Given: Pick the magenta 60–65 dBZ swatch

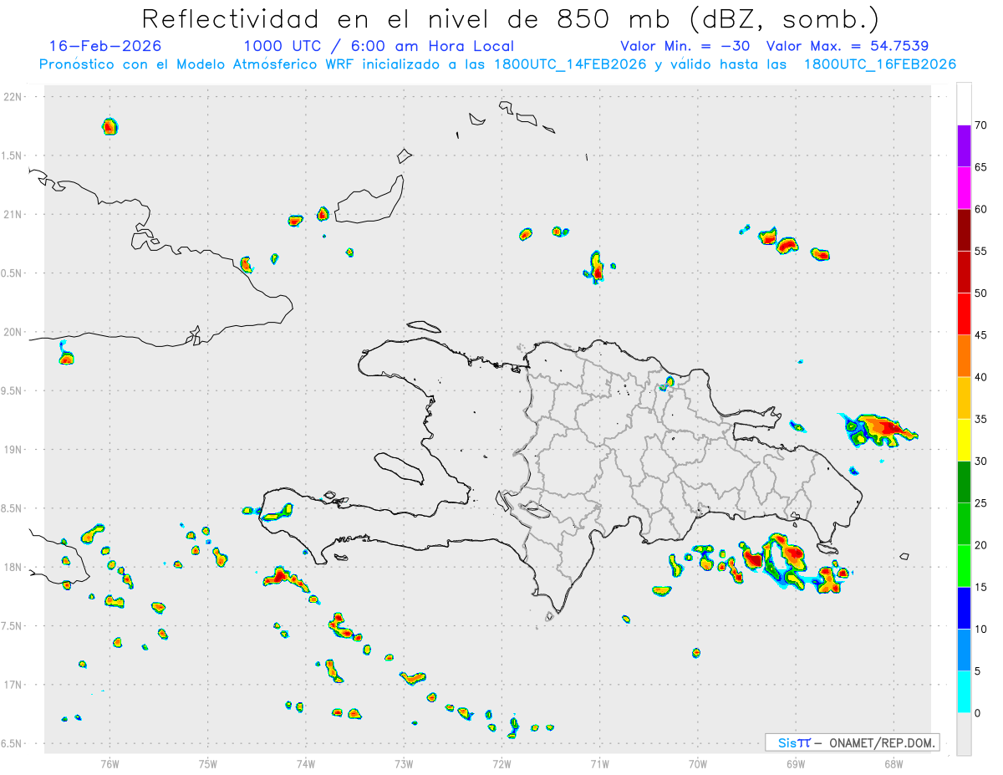Looking at the screenshot, I should click(965, 188).
